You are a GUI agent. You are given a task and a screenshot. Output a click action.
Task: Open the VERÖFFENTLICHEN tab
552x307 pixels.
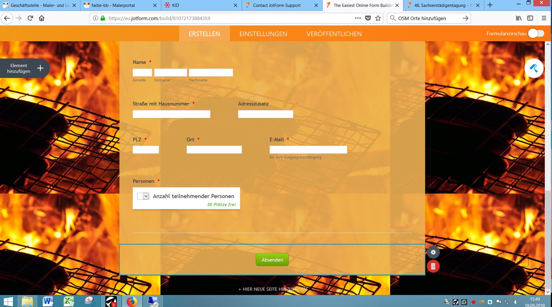click(x=334, y=34)
